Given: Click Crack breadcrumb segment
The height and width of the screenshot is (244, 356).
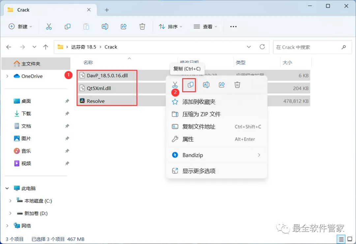Looking at the screenshot, I should coord(111,47).
